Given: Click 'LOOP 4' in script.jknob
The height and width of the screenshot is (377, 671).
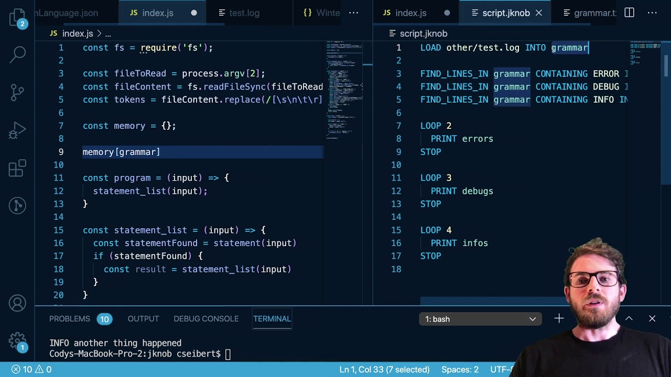Looking at the screenshot, I should click(436, 230).
